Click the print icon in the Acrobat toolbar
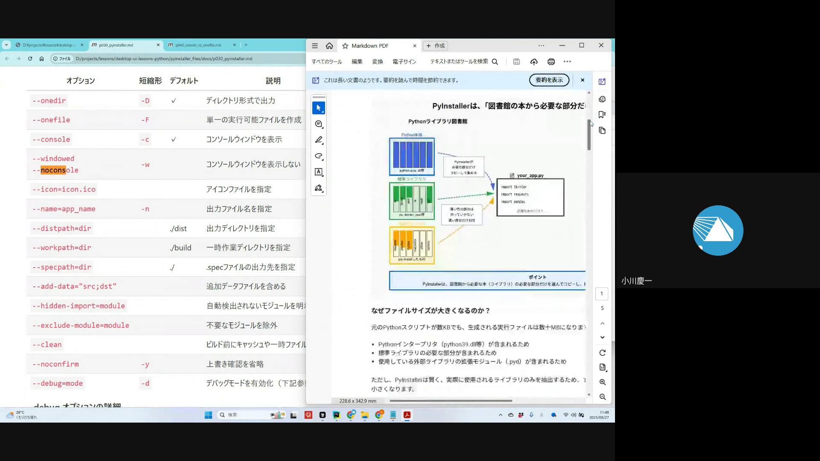The image size is (820, 461). (551, 62)
